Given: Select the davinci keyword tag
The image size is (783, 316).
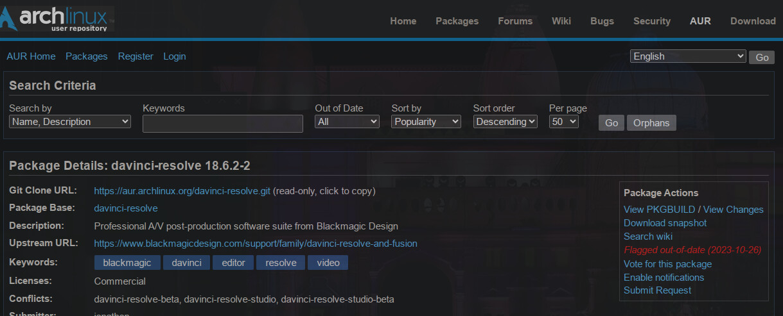Looking at the screenshot, I should (x=186, y=263).
